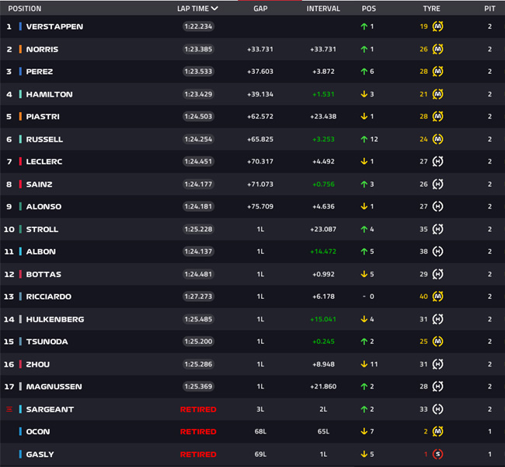505x467 pixels.
Task: Click the TYRE column header
Action: (431, 9)
